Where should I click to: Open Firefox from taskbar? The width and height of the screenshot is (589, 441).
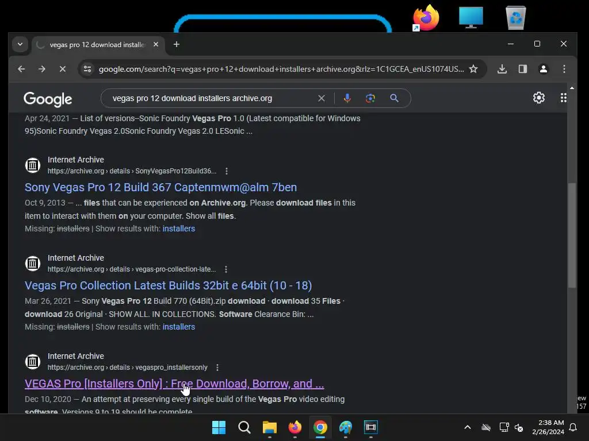(x=295, y=427)
